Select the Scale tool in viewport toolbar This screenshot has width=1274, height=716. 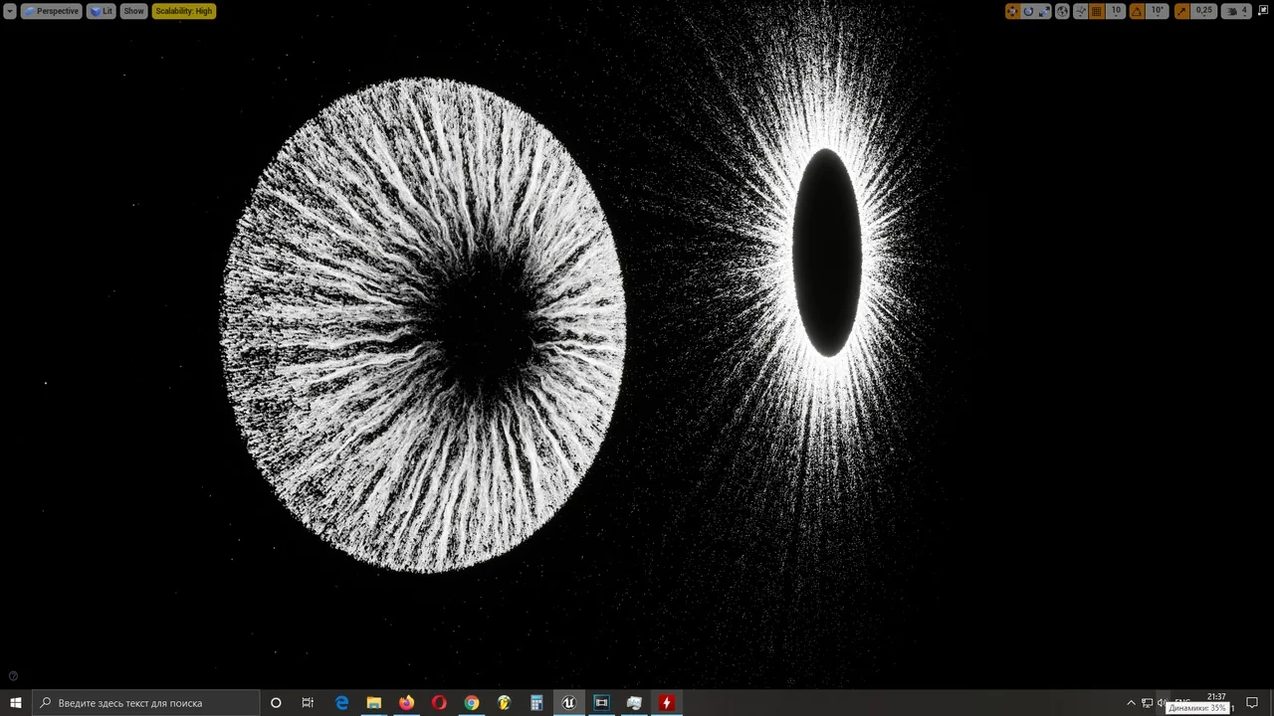coord(1045,11)
